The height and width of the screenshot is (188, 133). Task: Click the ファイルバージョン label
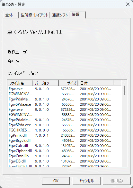23,73
